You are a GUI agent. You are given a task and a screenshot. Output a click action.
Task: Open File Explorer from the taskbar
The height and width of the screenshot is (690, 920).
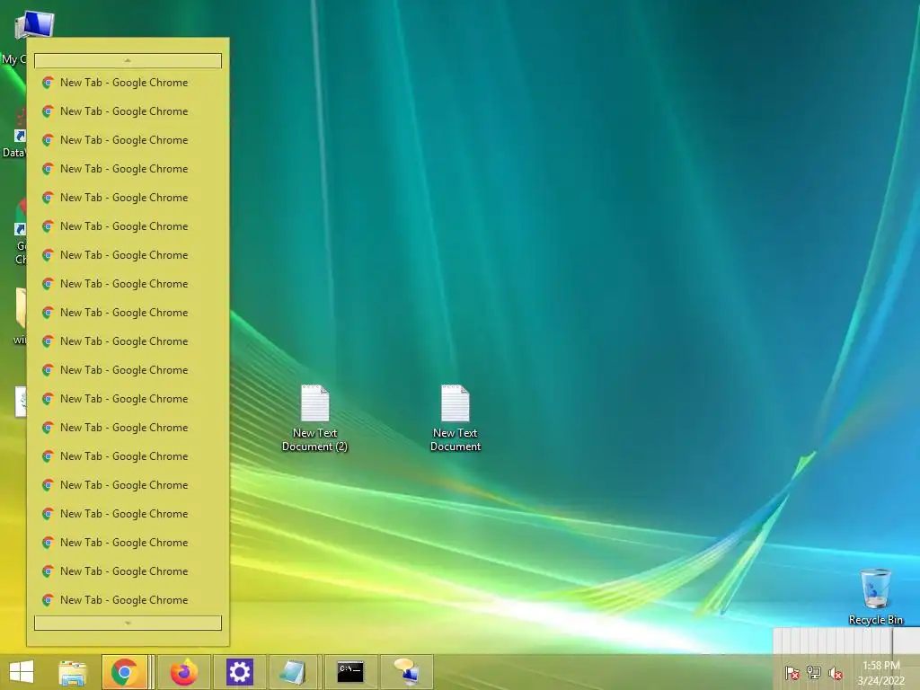(x=73, y=672)
